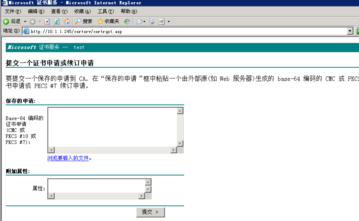Screen dimensions: 359x221
Task: Click the request textarea scroll up arrow
Action: pos(180,111)
